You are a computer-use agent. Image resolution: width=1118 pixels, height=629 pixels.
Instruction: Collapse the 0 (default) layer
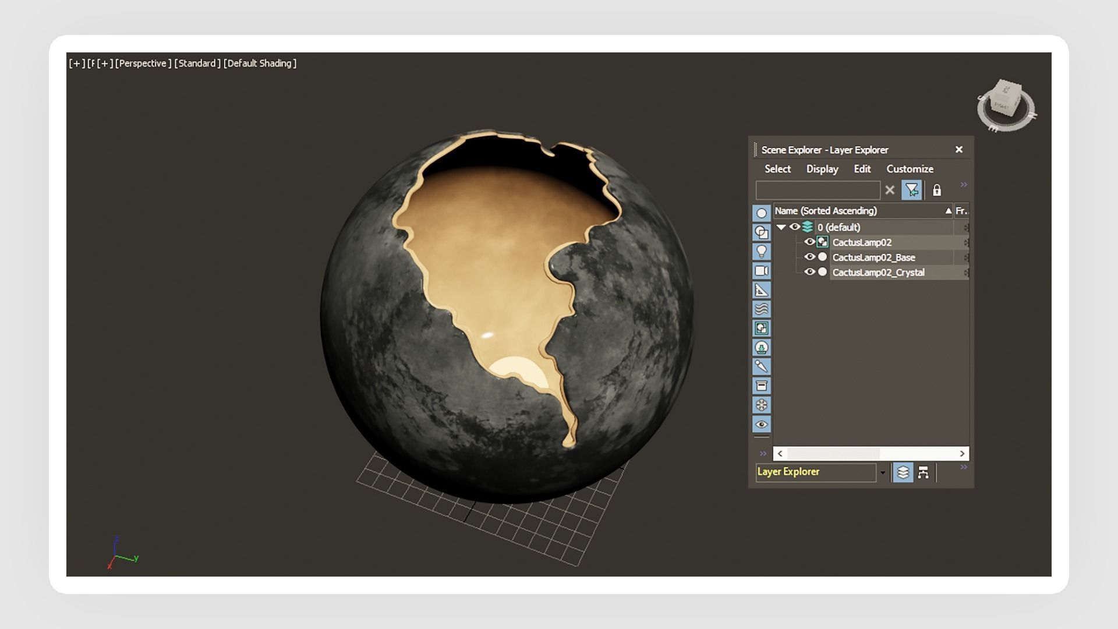tap(781, 227)
